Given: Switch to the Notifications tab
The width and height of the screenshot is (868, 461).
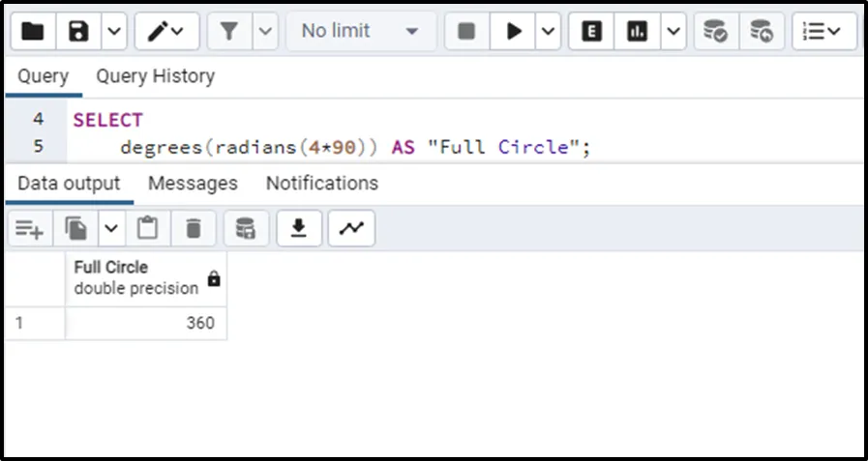Looking at the screenshot, I should (321, 183).
